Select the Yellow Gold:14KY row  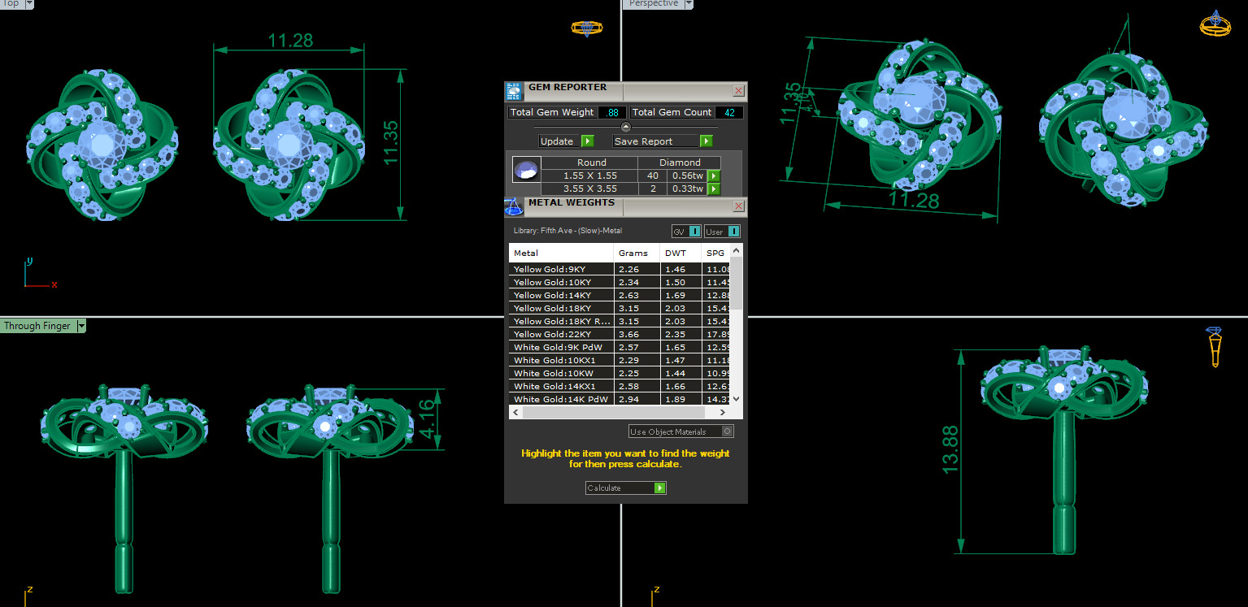pyautogui.click(x=620, y=295)
